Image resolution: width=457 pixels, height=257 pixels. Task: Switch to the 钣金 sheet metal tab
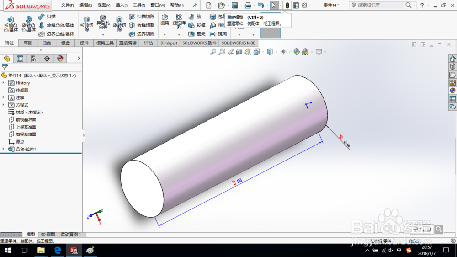[65, 43]
